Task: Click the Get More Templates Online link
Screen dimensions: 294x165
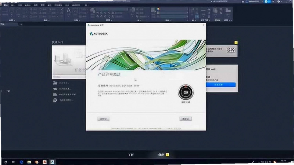Action: (x=64, y=95)
